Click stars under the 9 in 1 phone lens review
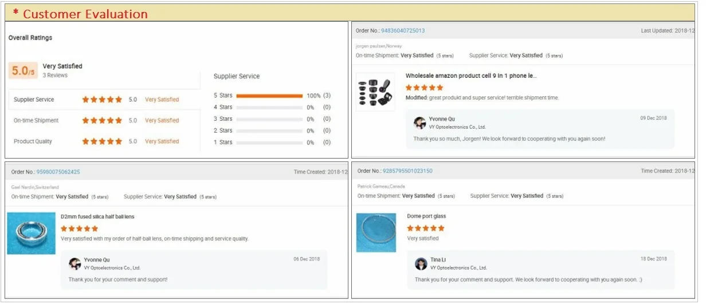 pos(424,88)
